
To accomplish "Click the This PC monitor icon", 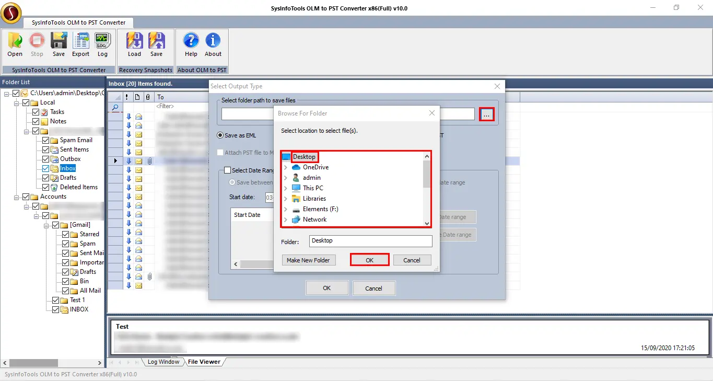I will [296, 188].
